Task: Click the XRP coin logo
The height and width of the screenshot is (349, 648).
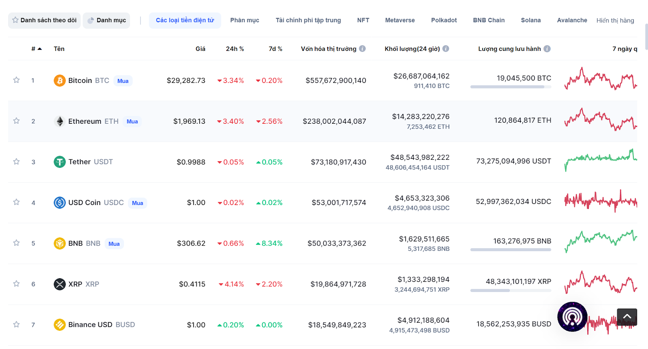Action: [x=60, y=284]
